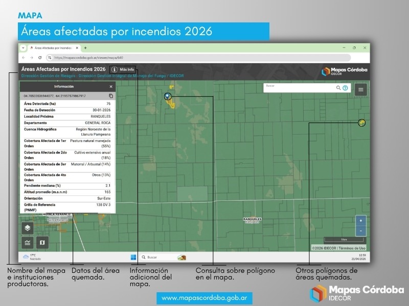The width and height of the screenshot is (409, 306).
Task: Select the Áreas Afectadas por Incendios tab
Action: (54, 47)
